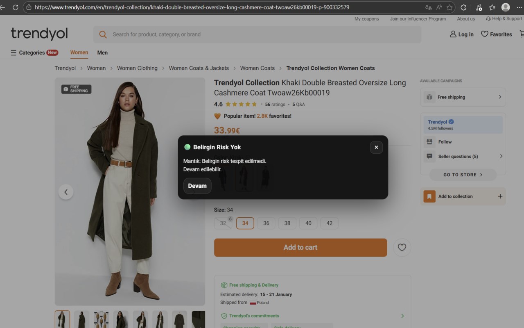Select the third product thumbnail
Screen dimensions: 524x328
pos(101,319)
